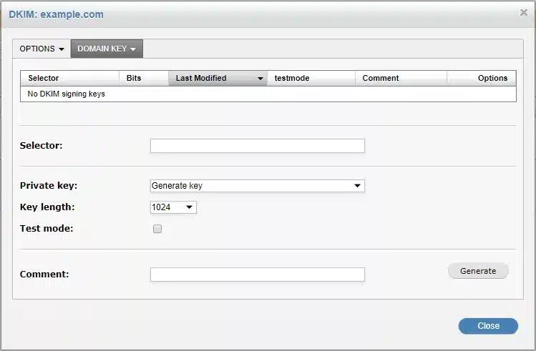Click the Last Modified sort arrow
Image resolution: width=536 pixels, height=351 pixels.
(259, 79)
